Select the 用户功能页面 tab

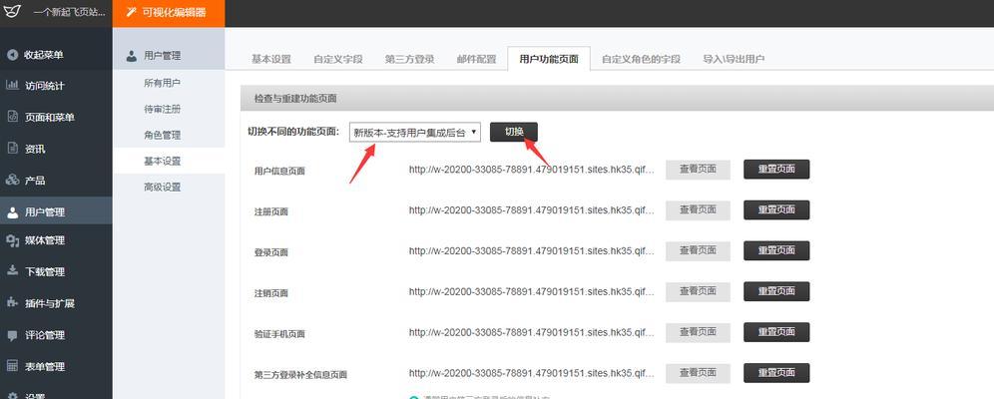tap(549, 59)
